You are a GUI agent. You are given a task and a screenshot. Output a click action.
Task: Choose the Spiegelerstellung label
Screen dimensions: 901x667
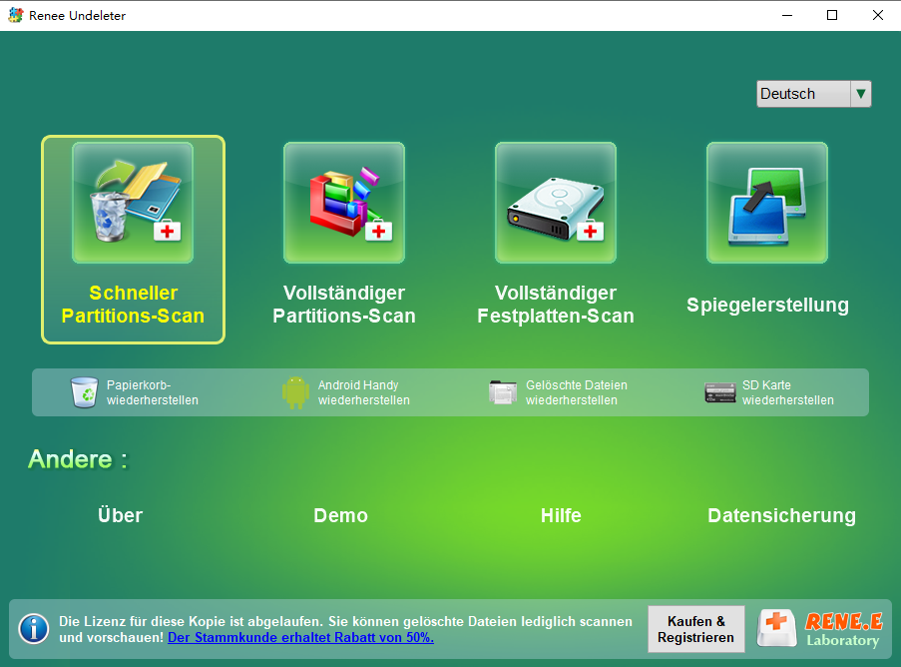[767, 305]
